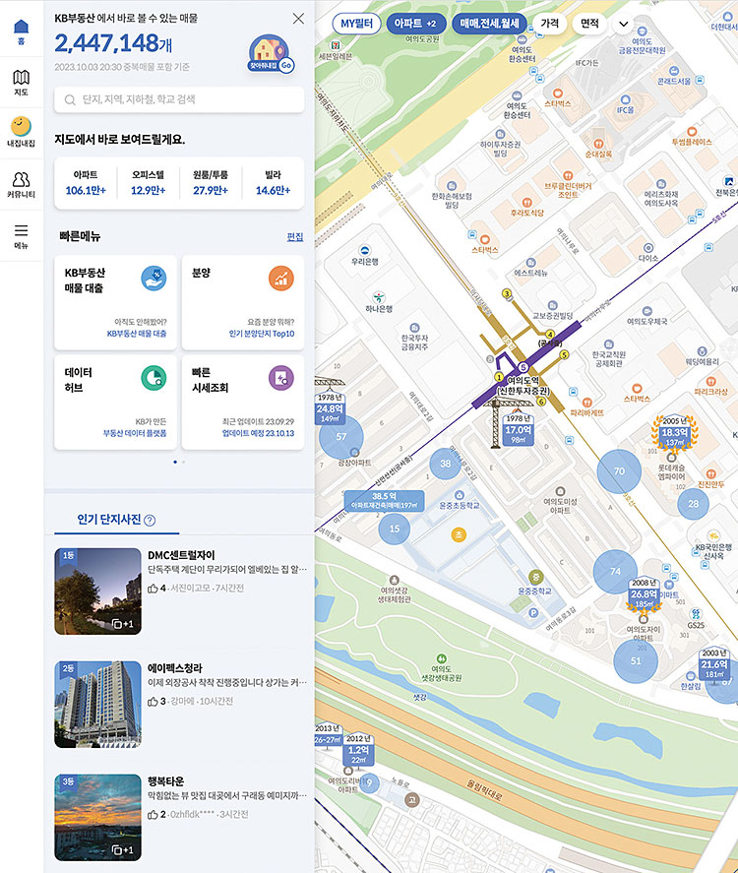The width and height of the screenshot is (738, 873).
Task: Click the 윤중초등학교 school icon
Action: click(x=460, y=495)
